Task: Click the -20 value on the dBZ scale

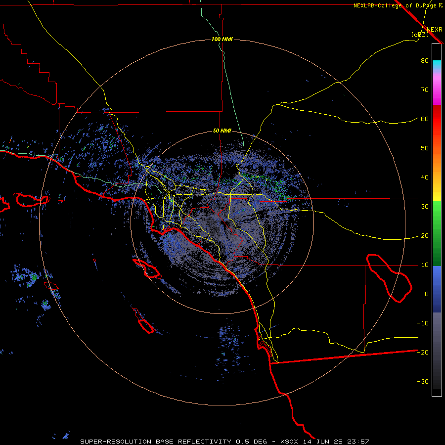Action: [x=423, y=353]
